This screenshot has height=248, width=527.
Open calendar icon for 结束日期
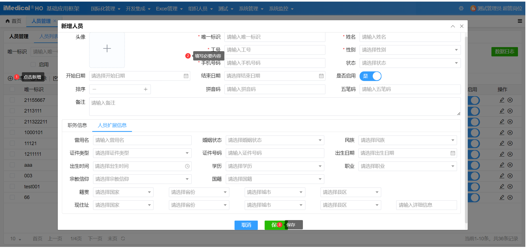[x=321, y=76]
